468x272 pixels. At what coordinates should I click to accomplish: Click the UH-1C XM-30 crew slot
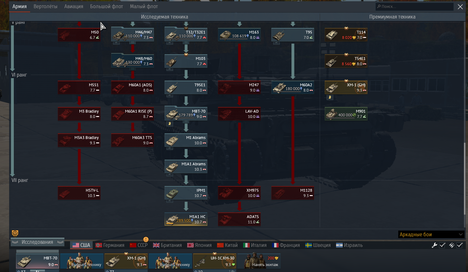[x=215, y=261]
